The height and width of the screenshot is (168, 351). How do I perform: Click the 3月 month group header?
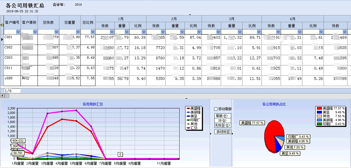click(x=232, y=19)
